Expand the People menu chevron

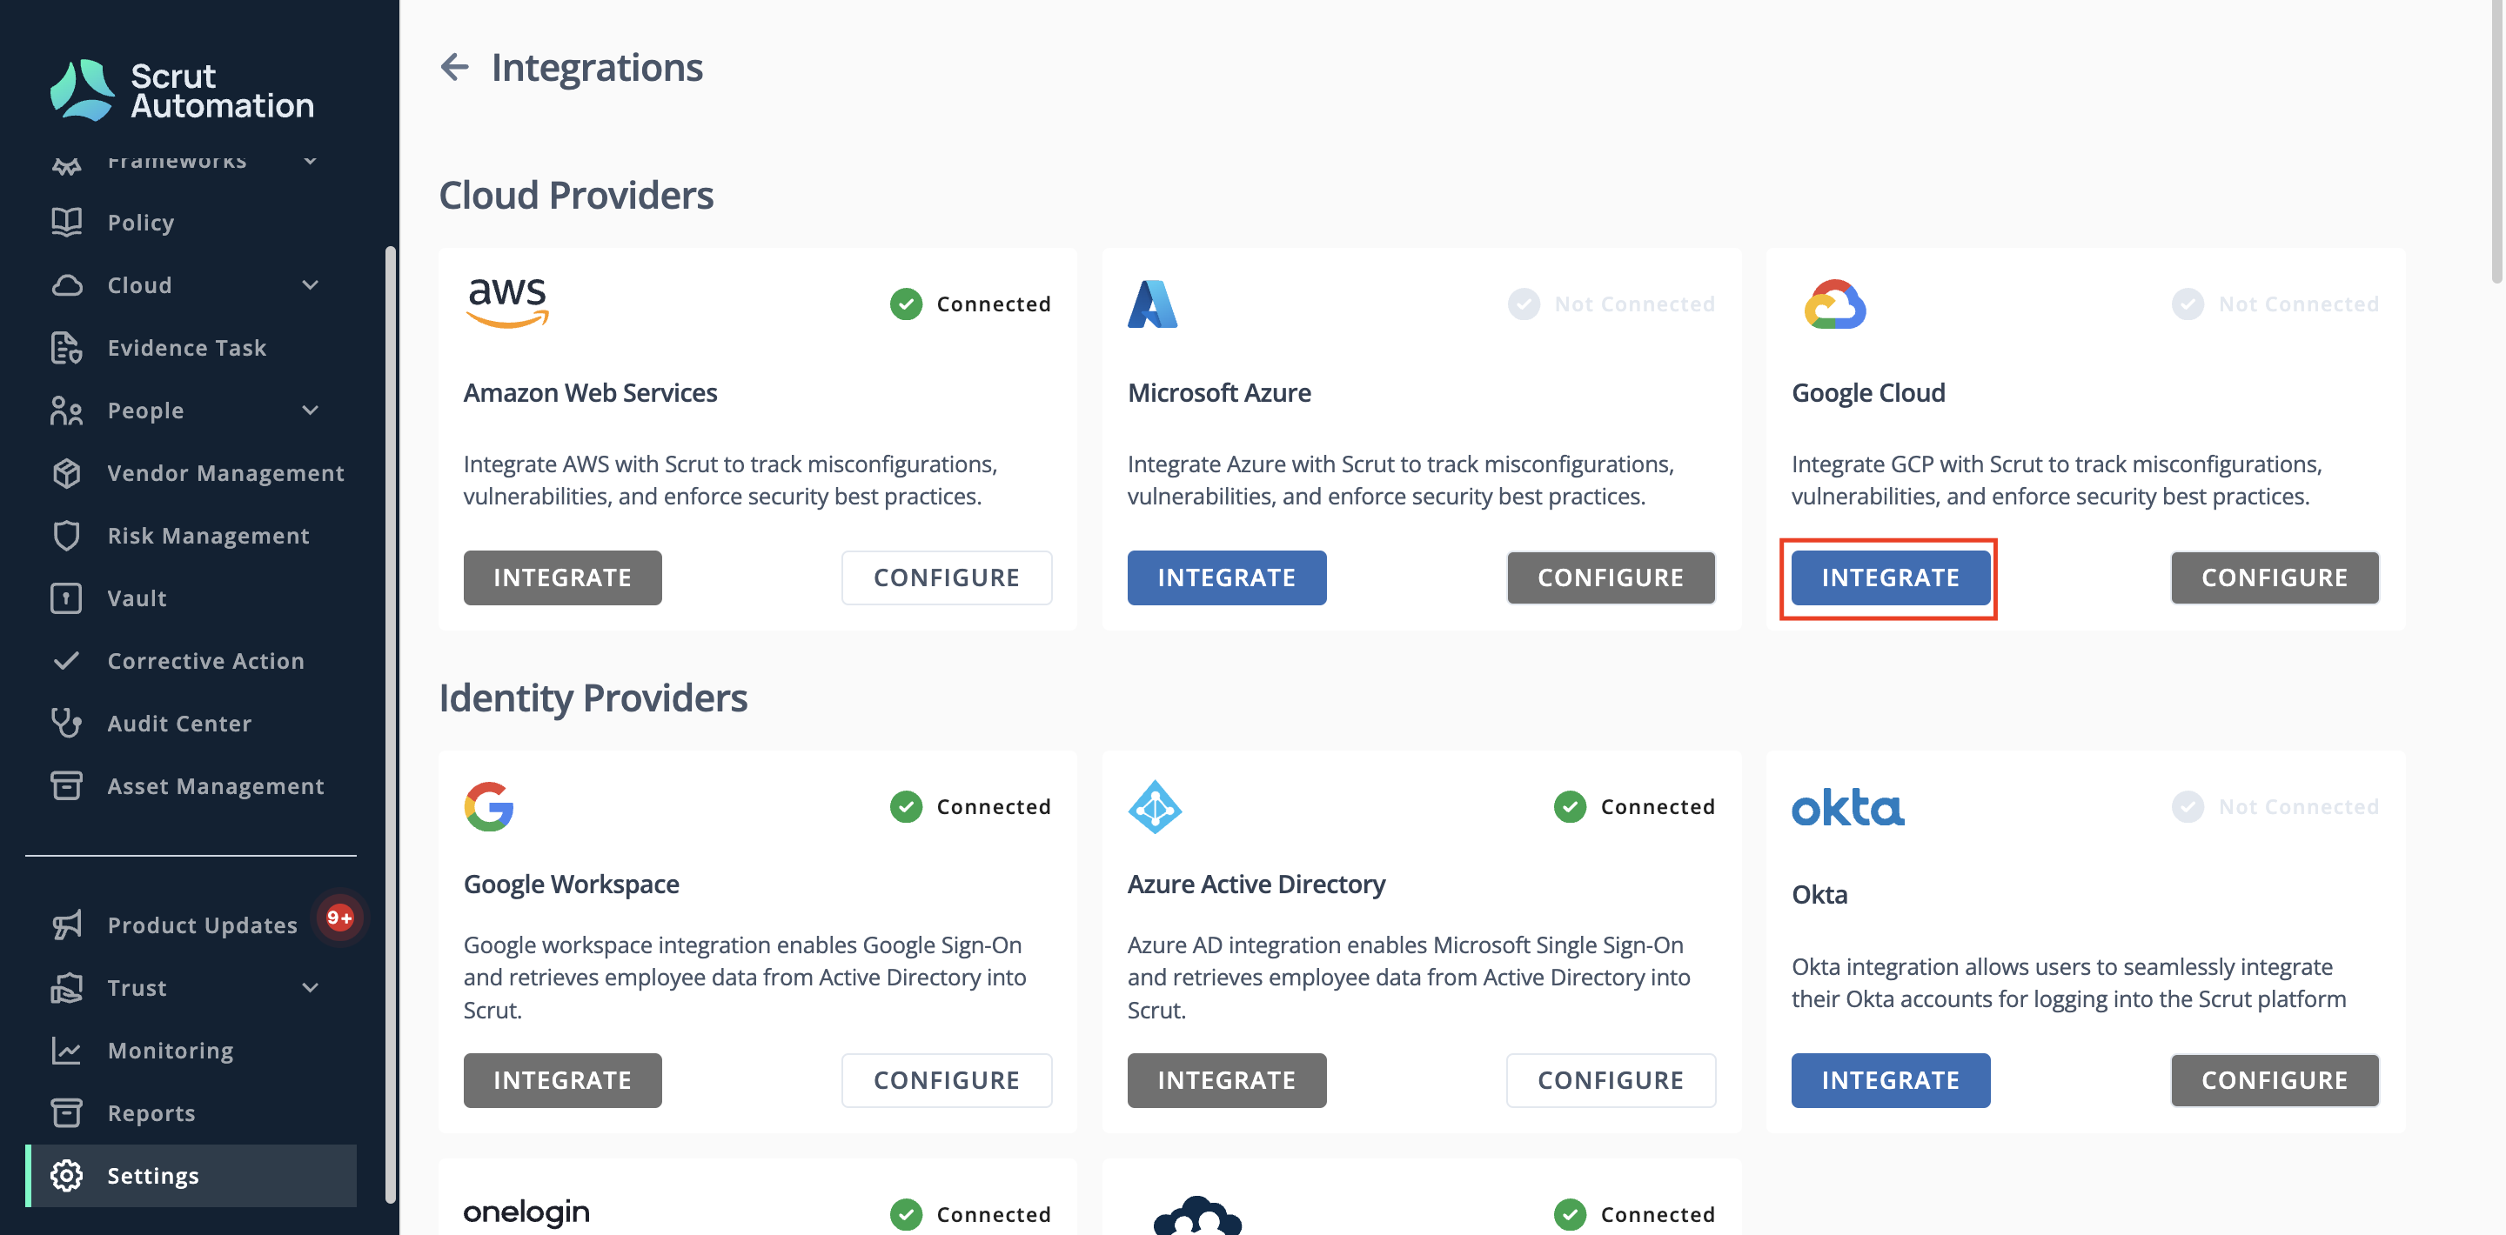pos(311,411)
